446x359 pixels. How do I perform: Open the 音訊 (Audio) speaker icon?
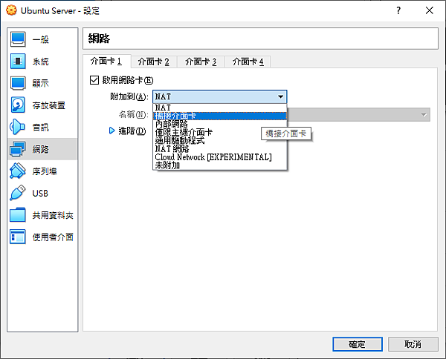click(17, 127)
